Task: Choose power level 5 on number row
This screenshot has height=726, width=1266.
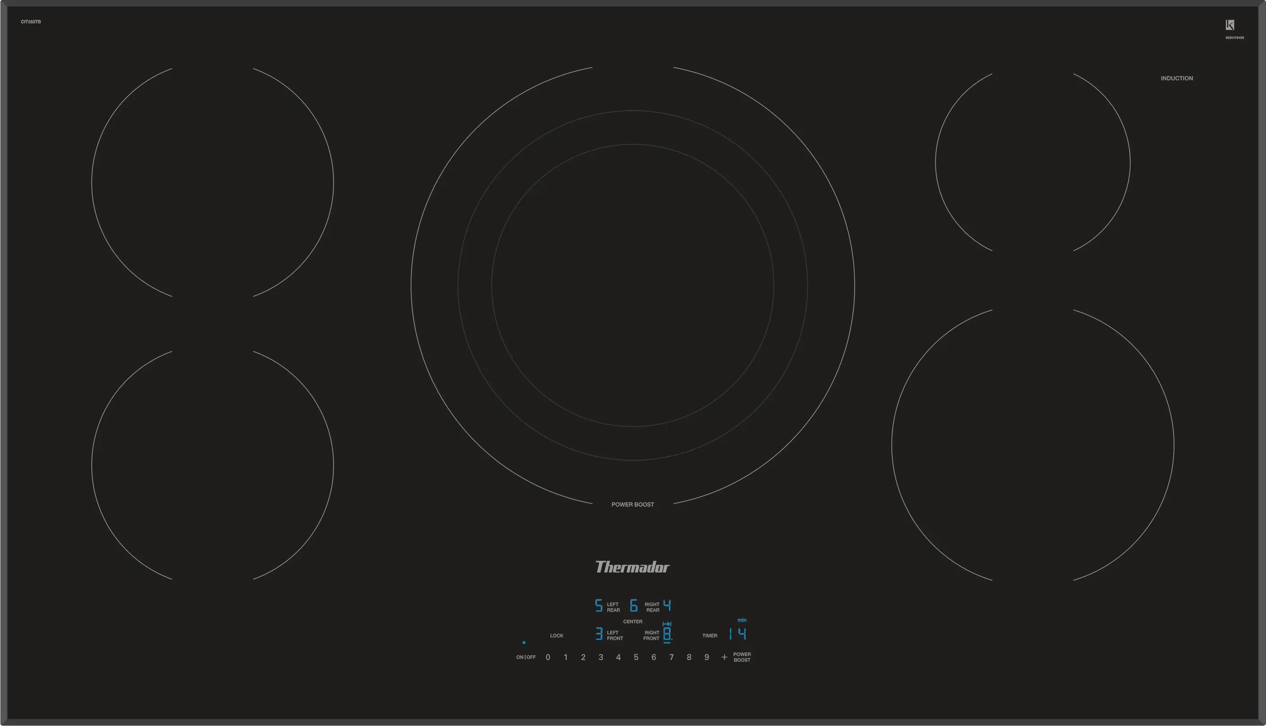Action: [x=636, y=657]
